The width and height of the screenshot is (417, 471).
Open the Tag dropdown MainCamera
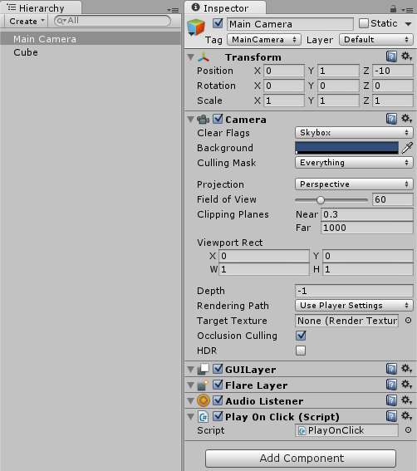(264, 40)
